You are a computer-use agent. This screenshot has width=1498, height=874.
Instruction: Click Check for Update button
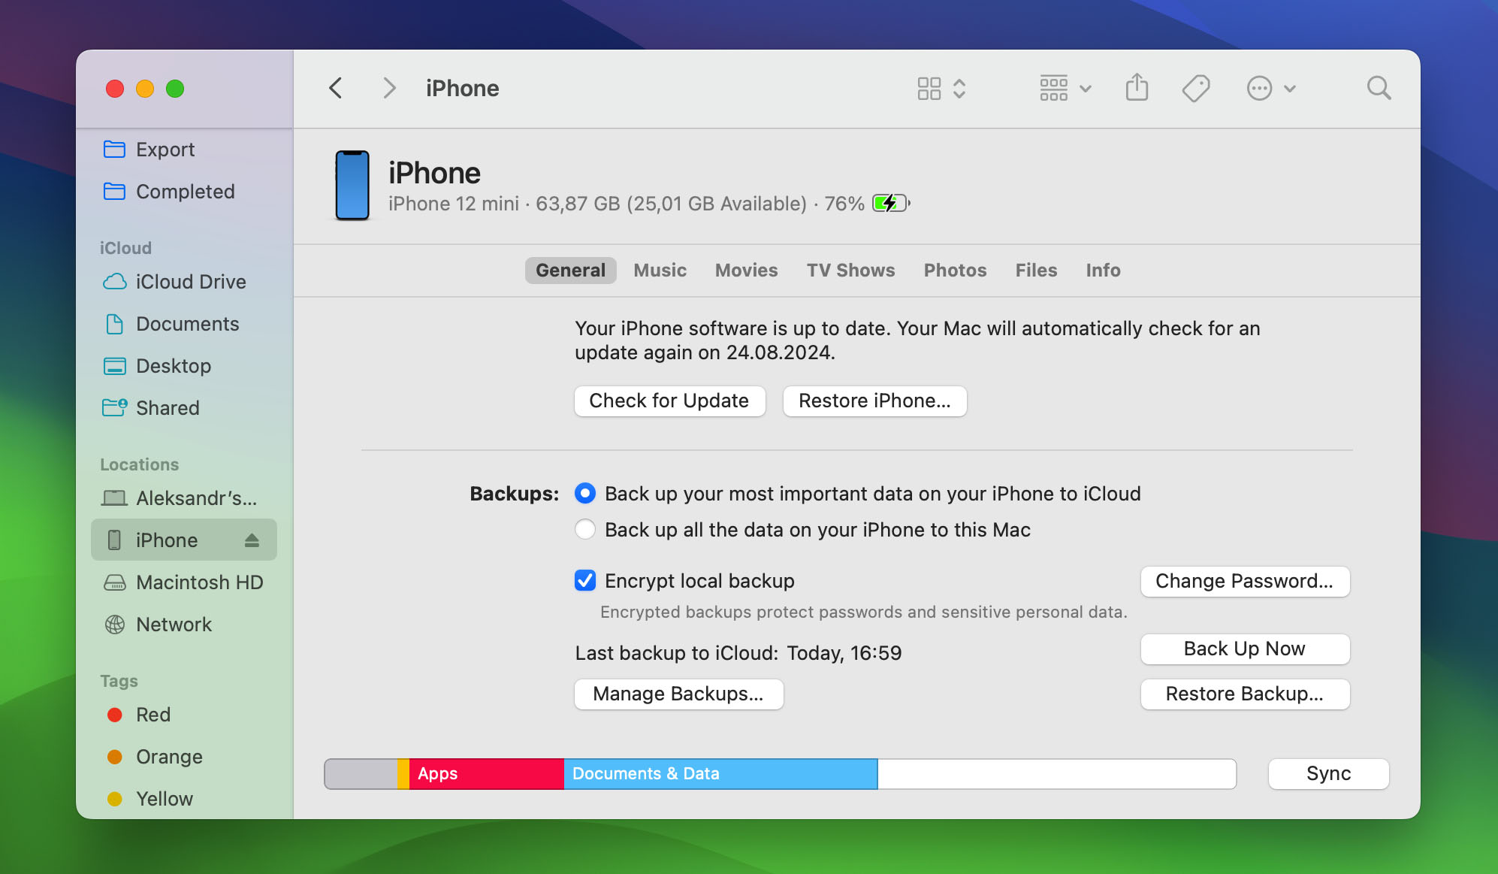coord(669,400)
